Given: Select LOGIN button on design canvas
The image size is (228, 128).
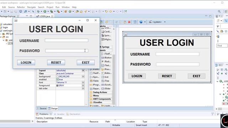Looking at the screenshot, I should click(137, 76).
